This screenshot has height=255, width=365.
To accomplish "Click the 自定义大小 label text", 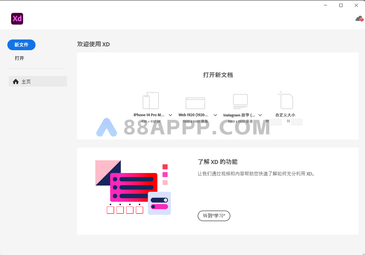I will 285,115.
